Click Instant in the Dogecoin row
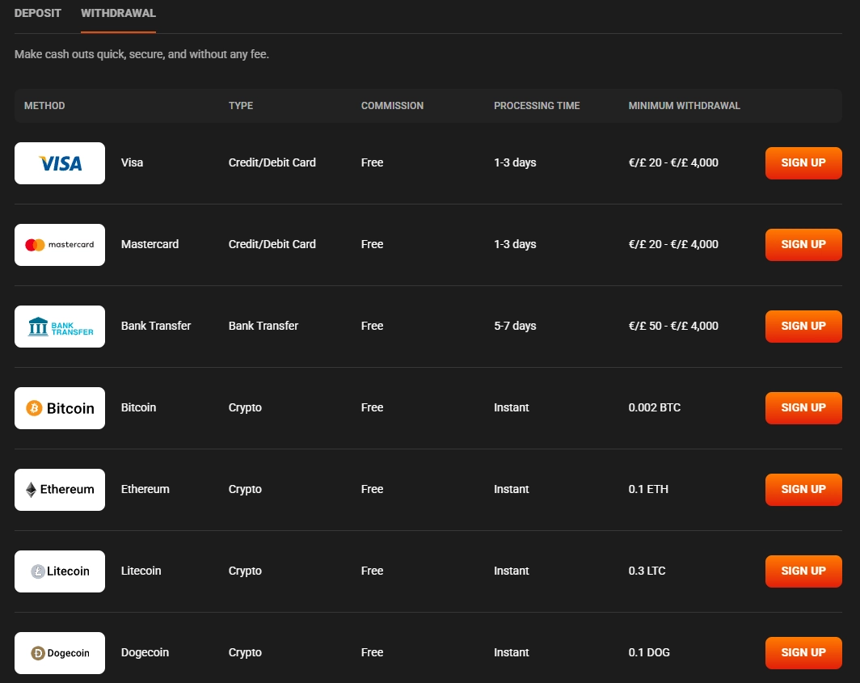Image resolution: width=860 pixels, height=683 pixels. point(511,653)
